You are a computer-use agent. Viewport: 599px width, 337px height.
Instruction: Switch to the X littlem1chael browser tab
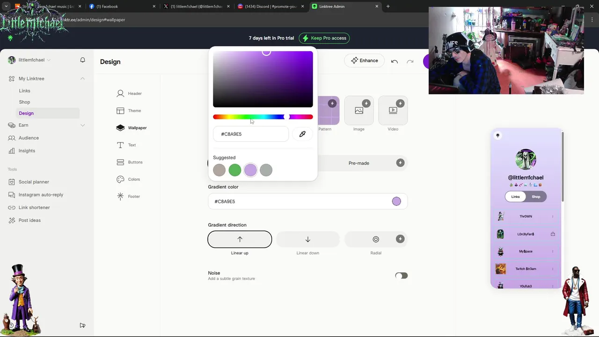[197, 7]
